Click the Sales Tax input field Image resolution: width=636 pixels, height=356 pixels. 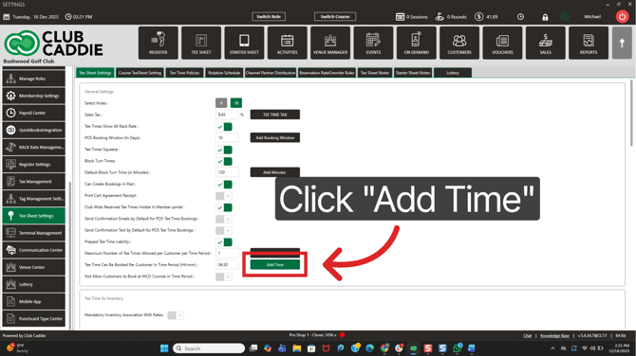(227, 115)
